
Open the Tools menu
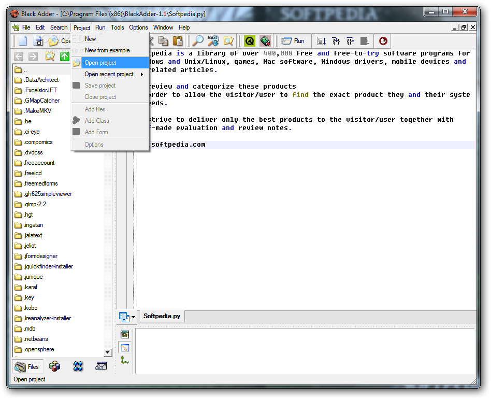[118, 27]
